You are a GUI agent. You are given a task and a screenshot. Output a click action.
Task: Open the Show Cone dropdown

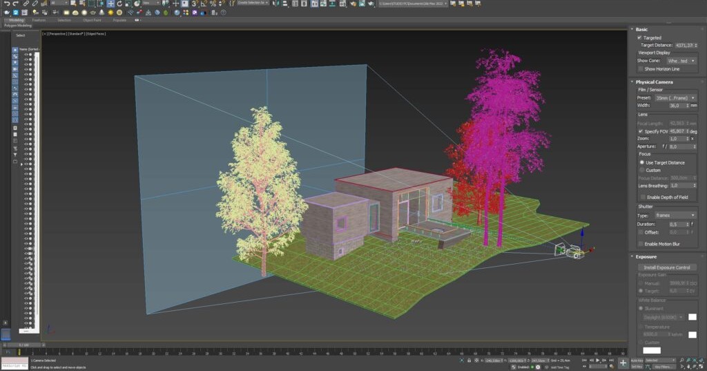point(681,61)
